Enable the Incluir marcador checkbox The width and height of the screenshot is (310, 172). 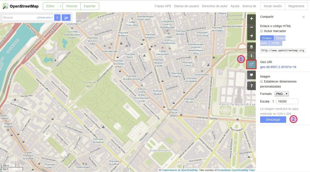pyautogui.click(x=261, y=31)
